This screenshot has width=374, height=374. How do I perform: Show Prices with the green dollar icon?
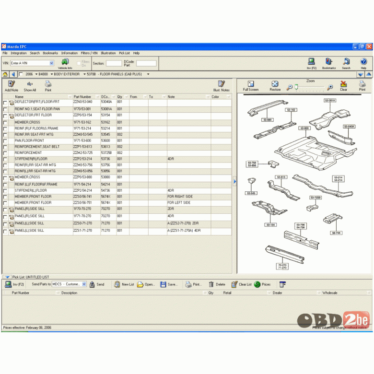click(257, 284)
